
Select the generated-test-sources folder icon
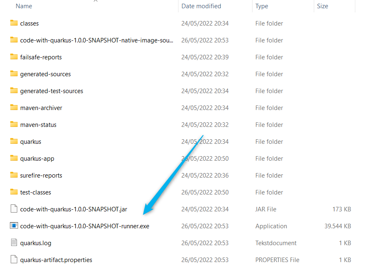coord(14,91)
